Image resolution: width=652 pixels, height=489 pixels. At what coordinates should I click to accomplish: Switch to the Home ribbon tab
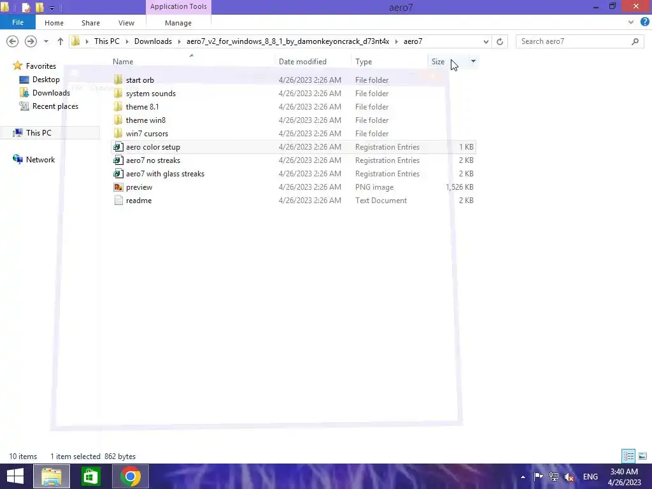(54, 23)
